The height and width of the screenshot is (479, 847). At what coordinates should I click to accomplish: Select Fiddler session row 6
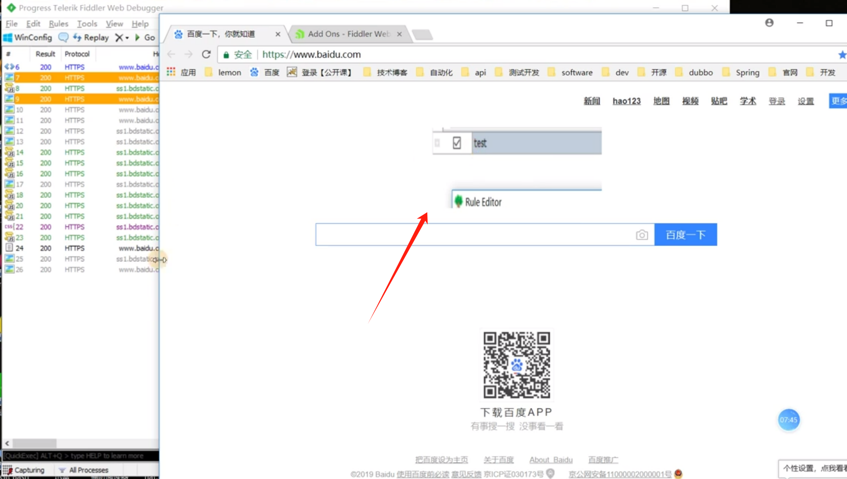[81, 67]
